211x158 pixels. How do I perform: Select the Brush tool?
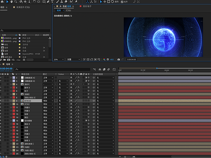[58, 2]
